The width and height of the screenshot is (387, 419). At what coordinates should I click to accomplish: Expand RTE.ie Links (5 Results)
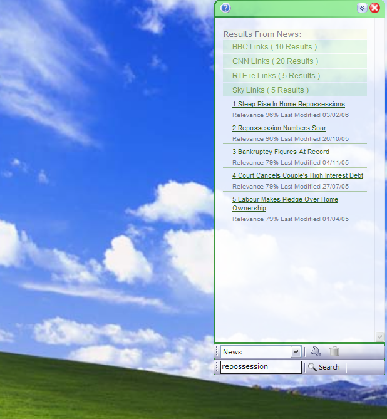(295, 76)
